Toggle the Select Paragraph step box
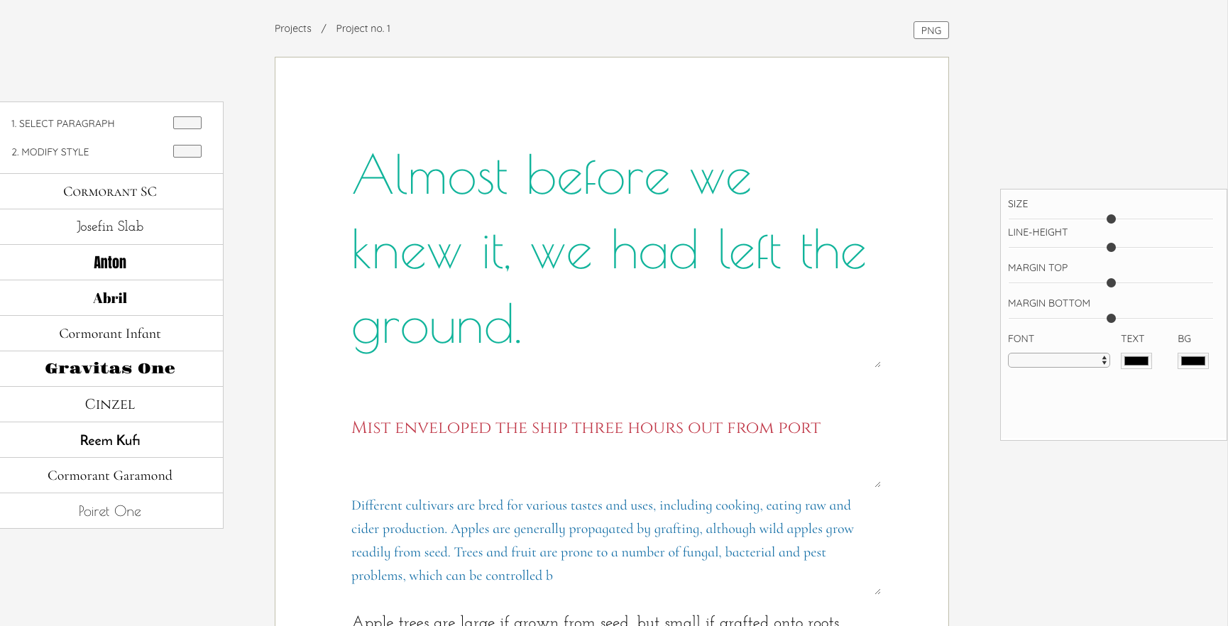 187,123
